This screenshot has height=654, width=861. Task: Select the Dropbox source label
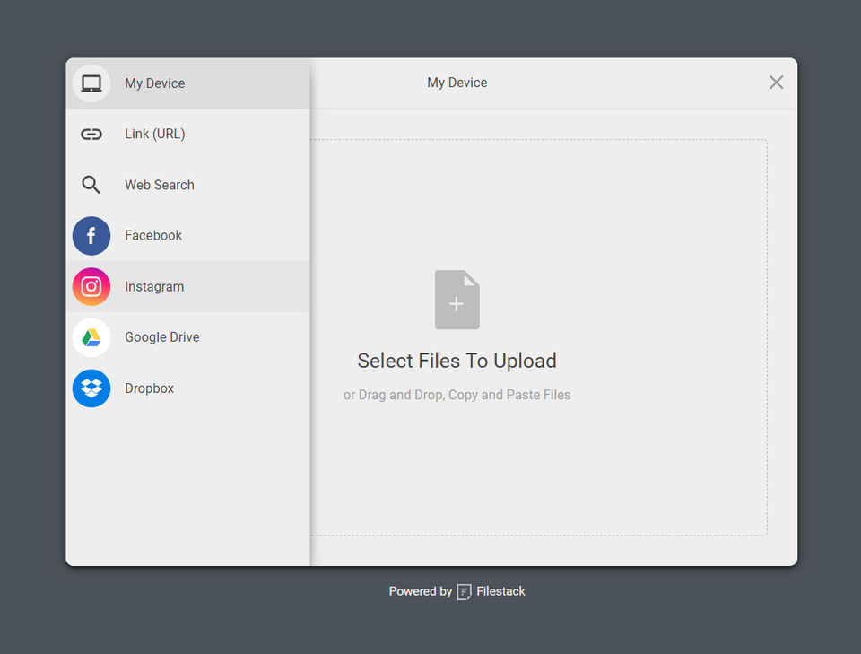pos(150,388)
